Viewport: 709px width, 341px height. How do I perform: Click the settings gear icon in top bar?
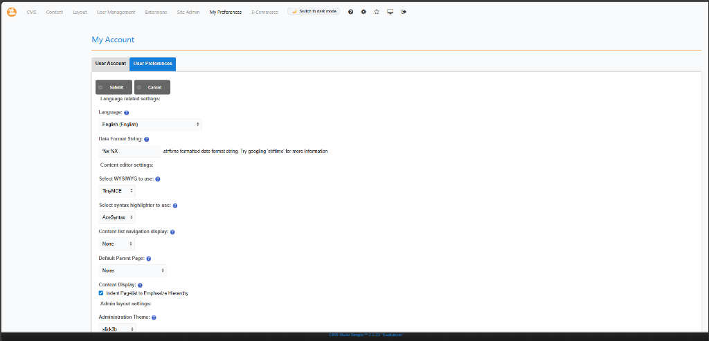364,12
